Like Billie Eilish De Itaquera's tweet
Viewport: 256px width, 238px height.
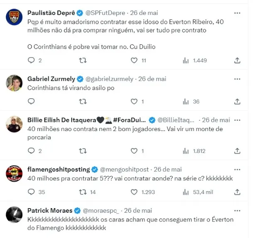(x=134, y=151)
